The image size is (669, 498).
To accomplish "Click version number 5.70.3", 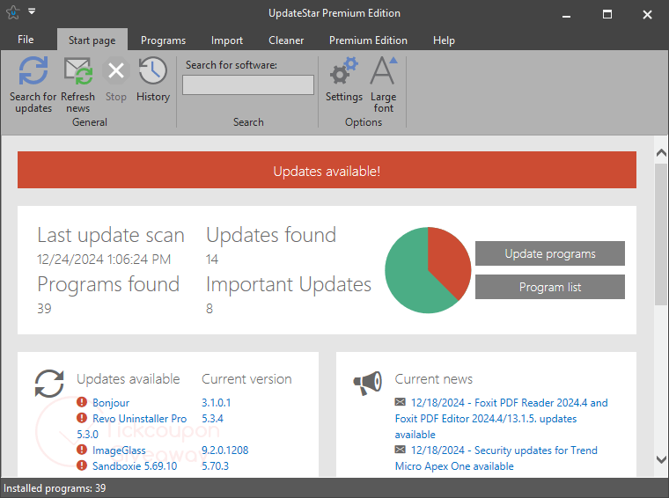I will pos(215,466).
